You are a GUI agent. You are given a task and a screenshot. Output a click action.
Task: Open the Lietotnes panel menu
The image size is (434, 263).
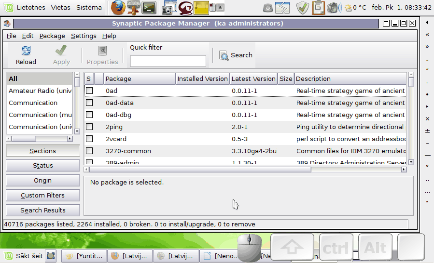pyautogui.click(x=31, y=7)
